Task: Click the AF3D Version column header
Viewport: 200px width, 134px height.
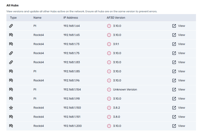Action: 116,18
